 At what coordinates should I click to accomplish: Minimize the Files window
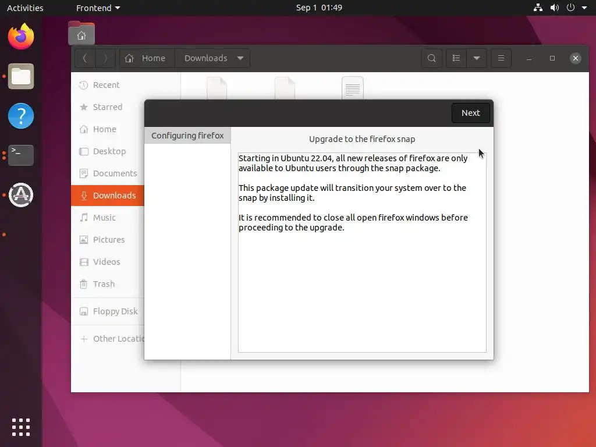coord(528,58)
